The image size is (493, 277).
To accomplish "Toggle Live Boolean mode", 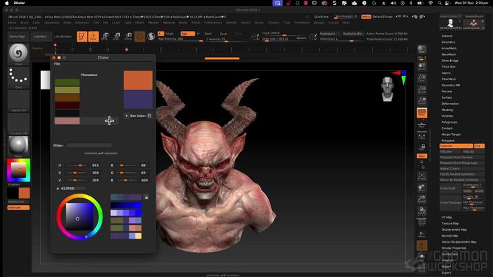I will click(x=63, y=36).
